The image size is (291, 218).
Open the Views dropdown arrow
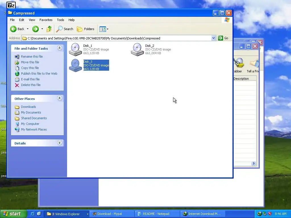tap(107, 29)
